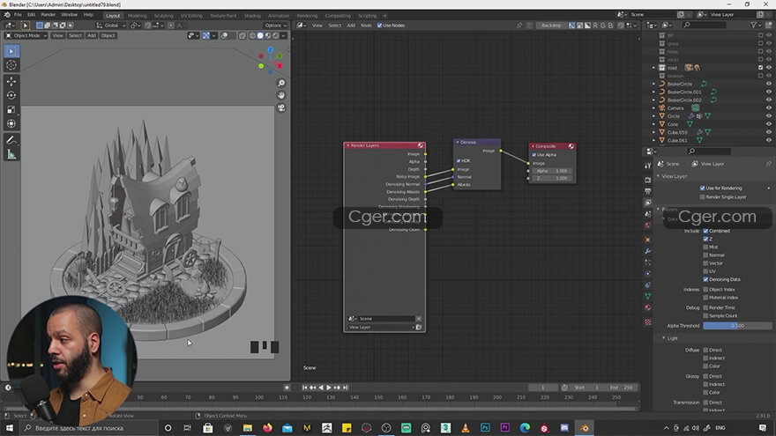
Task: Select the Move tool
Action: click(11, 81)
